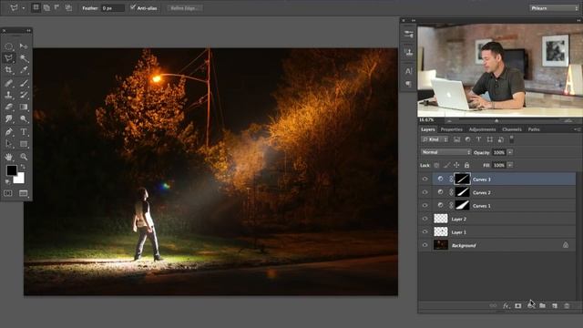Hide the Curves 2 layer
The image size is (583, 328).
pos(425,192)
